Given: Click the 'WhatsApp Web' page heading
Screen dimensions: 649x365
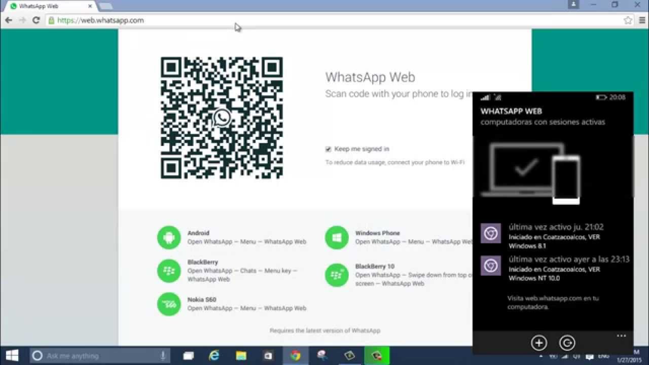Looking at the screenshot, I should point(370,77).
